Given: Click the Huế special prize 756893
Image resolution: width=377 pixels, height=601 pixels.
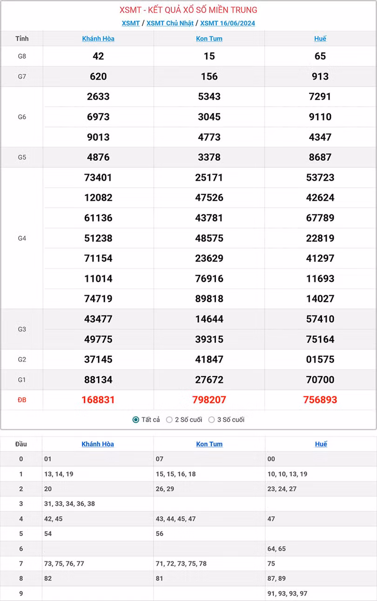Looking at the screenshot, I should click(320, 400).
